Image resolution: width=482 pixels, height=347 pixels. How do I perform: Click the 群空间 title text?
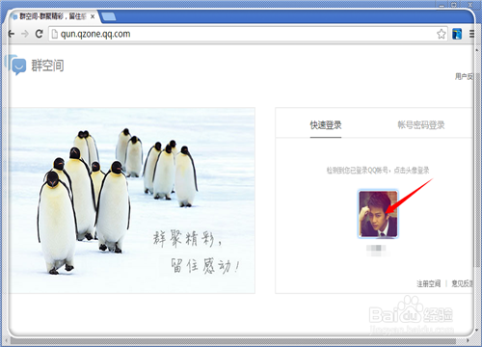[x=47, y=66]
